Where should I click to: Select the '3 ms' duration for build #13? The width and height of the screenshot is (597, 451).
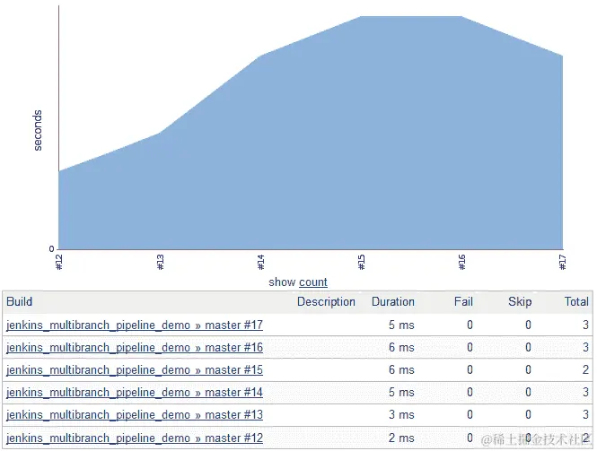tap(401, 415)
